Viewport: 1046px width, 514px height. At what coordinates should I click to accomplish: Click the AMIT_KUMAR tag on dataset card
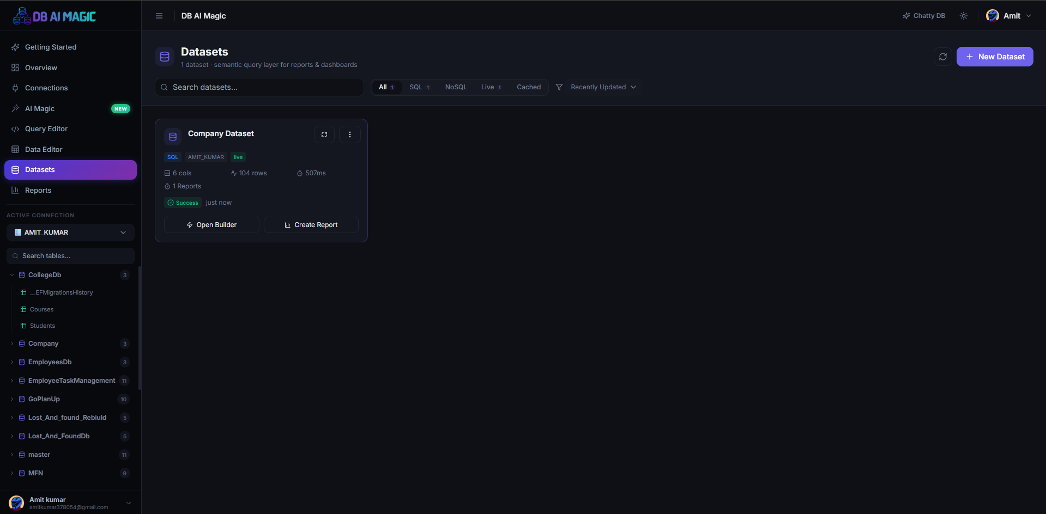pyautogui.click(x=206, y=157)
